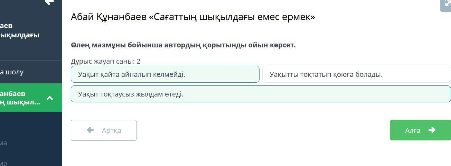Click the lesson heading "Абай Құнанбаев «Сағаттың шықылдағы емес ермек»"
The height and width of the screenshot is (166, 451).
pos(193,17)
